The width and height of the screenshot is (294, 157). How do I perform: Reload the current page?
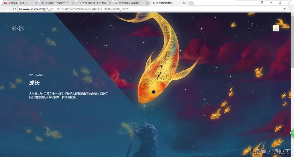tap(14, 9)
